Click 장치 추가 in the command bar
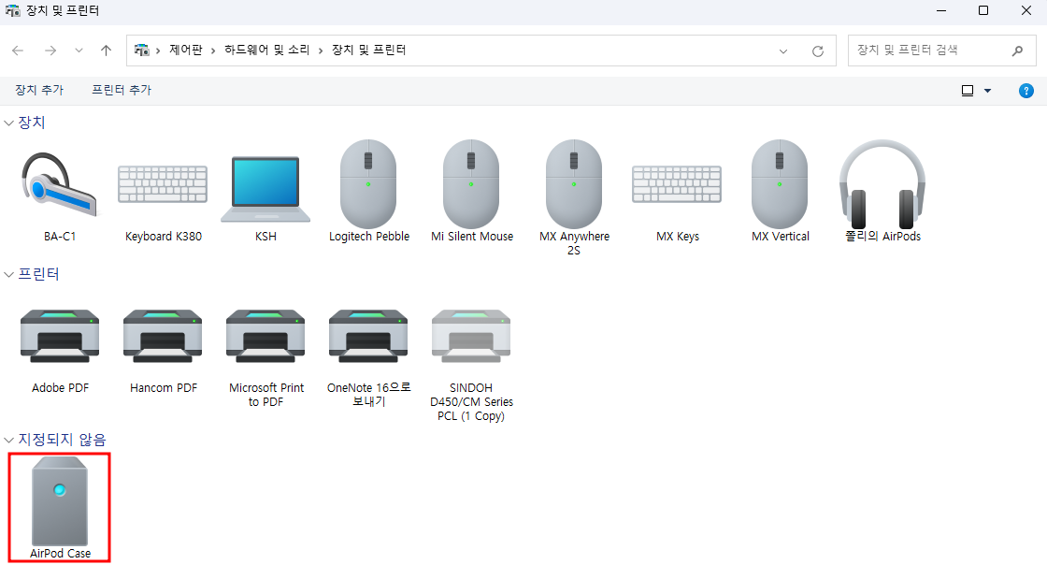The width and height of the screenshot is (1047, 579). point(39,90)
